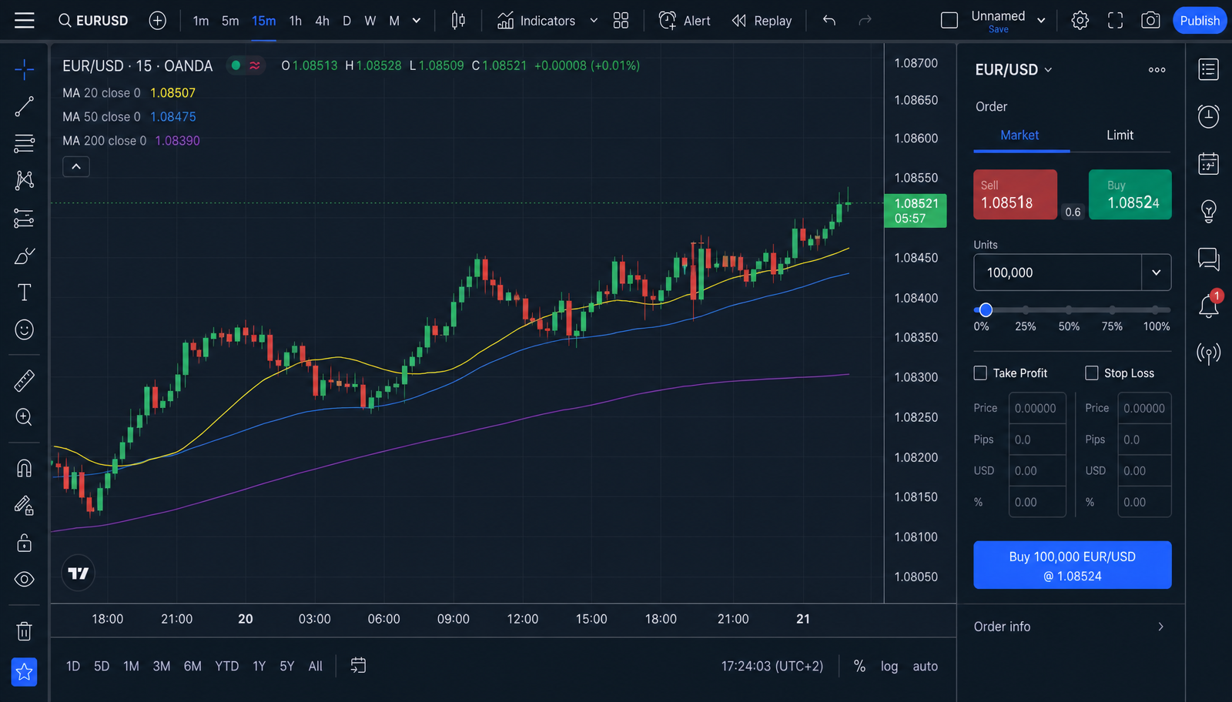Set units slider to 100% mark
This screenshot has width=1232, height=702.
[x=1156, y=310]
